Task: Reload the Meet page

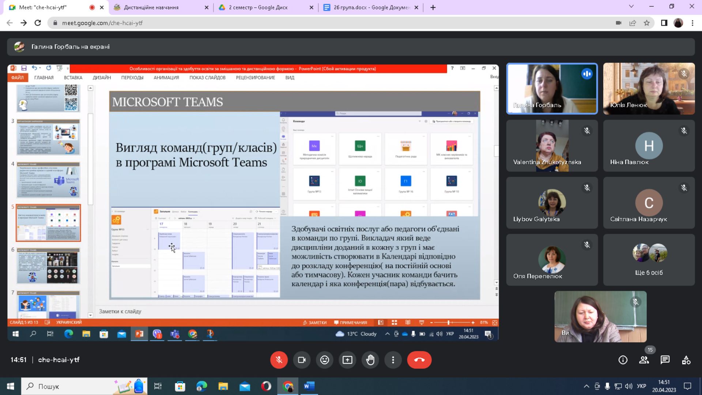Action: coord(38,23)
